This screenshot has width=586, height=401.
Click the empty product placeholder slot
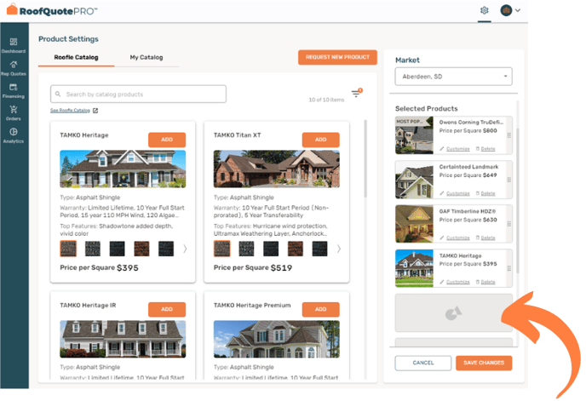[453, 312]
